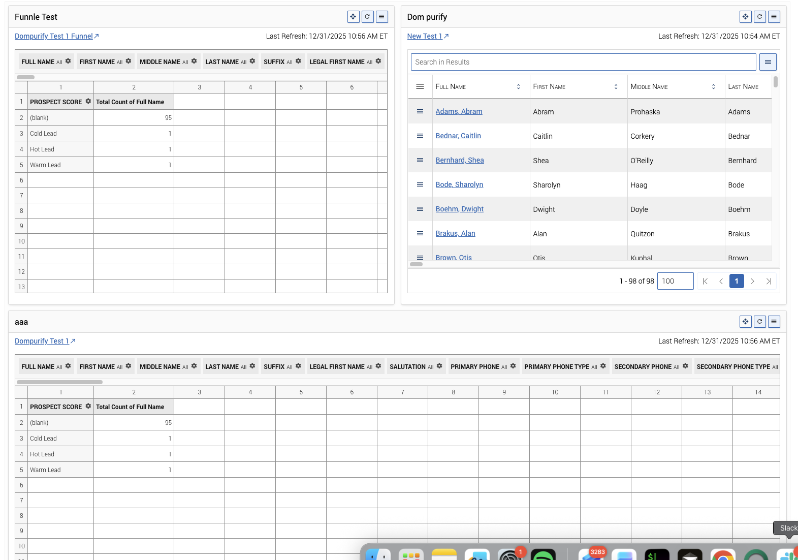
Task: Open Bednar, Caitlin record link
Action: [x=458, y=136]
